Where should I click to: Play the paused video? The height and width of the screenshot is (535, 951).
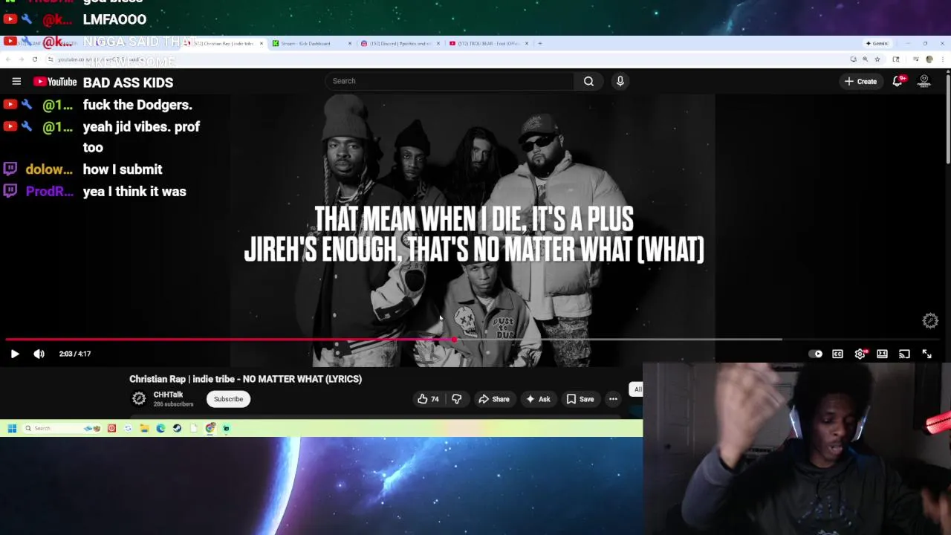click(x=15, y=354)
